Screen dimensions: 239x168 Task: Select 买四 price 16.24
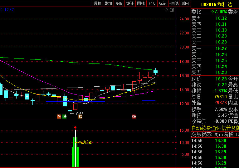tap(221, 67)
